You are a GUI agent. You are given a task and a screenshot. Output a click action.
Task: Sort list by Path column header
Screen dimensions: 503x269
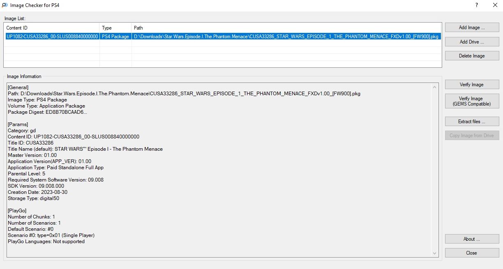pos(286,28)
